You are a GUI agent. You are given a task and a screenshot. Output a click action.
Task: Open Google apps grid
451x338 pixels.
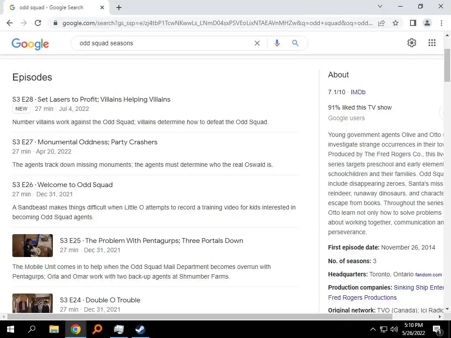pos(432,43)
